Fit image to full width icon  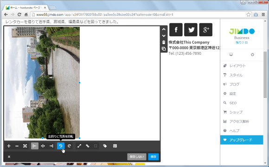tap(25, 146)
